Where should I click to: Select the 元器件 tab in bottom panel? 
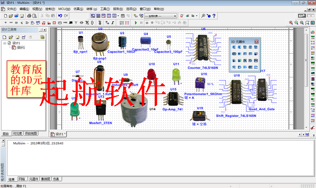point(33,179)
